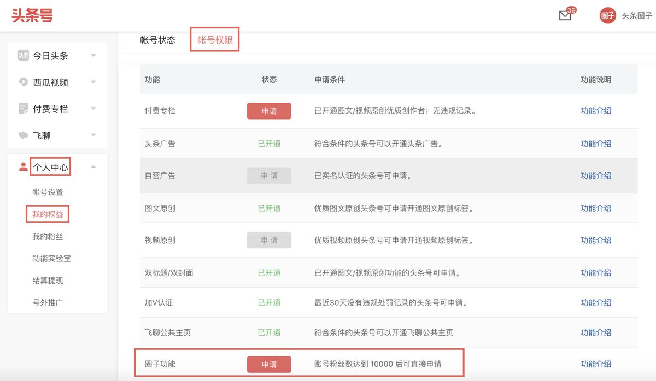Open the message envelope icon showing 39
The image size is (656, 381).
565,16
